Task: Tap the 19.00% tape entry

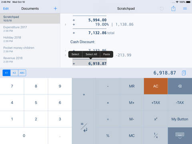Action: pos(102,24)
